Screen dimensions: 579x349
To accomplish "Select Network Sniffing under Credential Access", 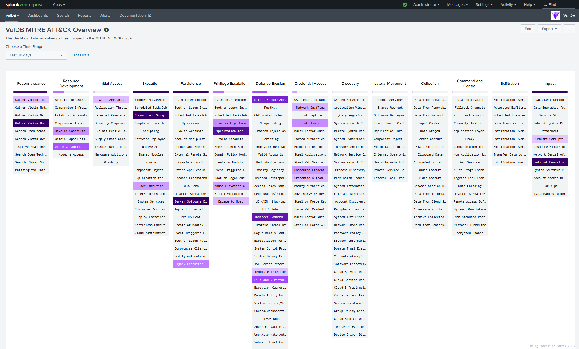I will (x=310, y=108).
